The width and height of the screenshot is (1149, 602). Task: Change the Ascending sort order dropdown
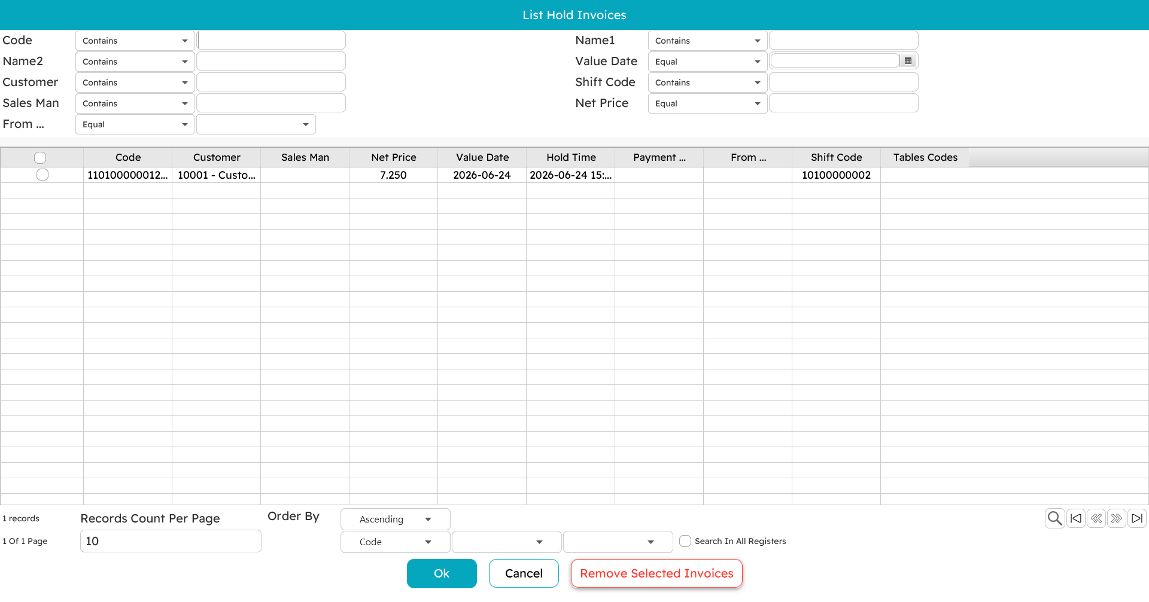(396, 520)
